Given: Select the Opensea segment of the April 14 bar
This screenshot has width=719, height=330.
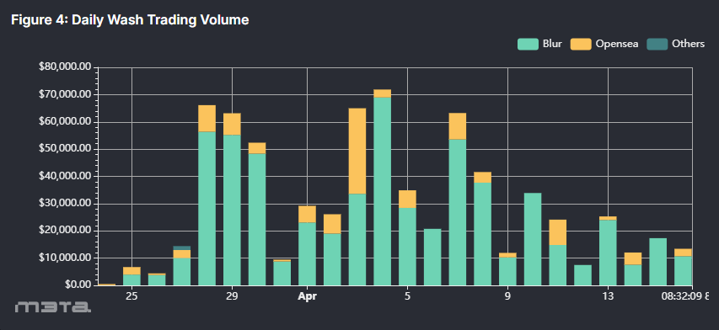Looking at the screenshot, I should [633, 258].
